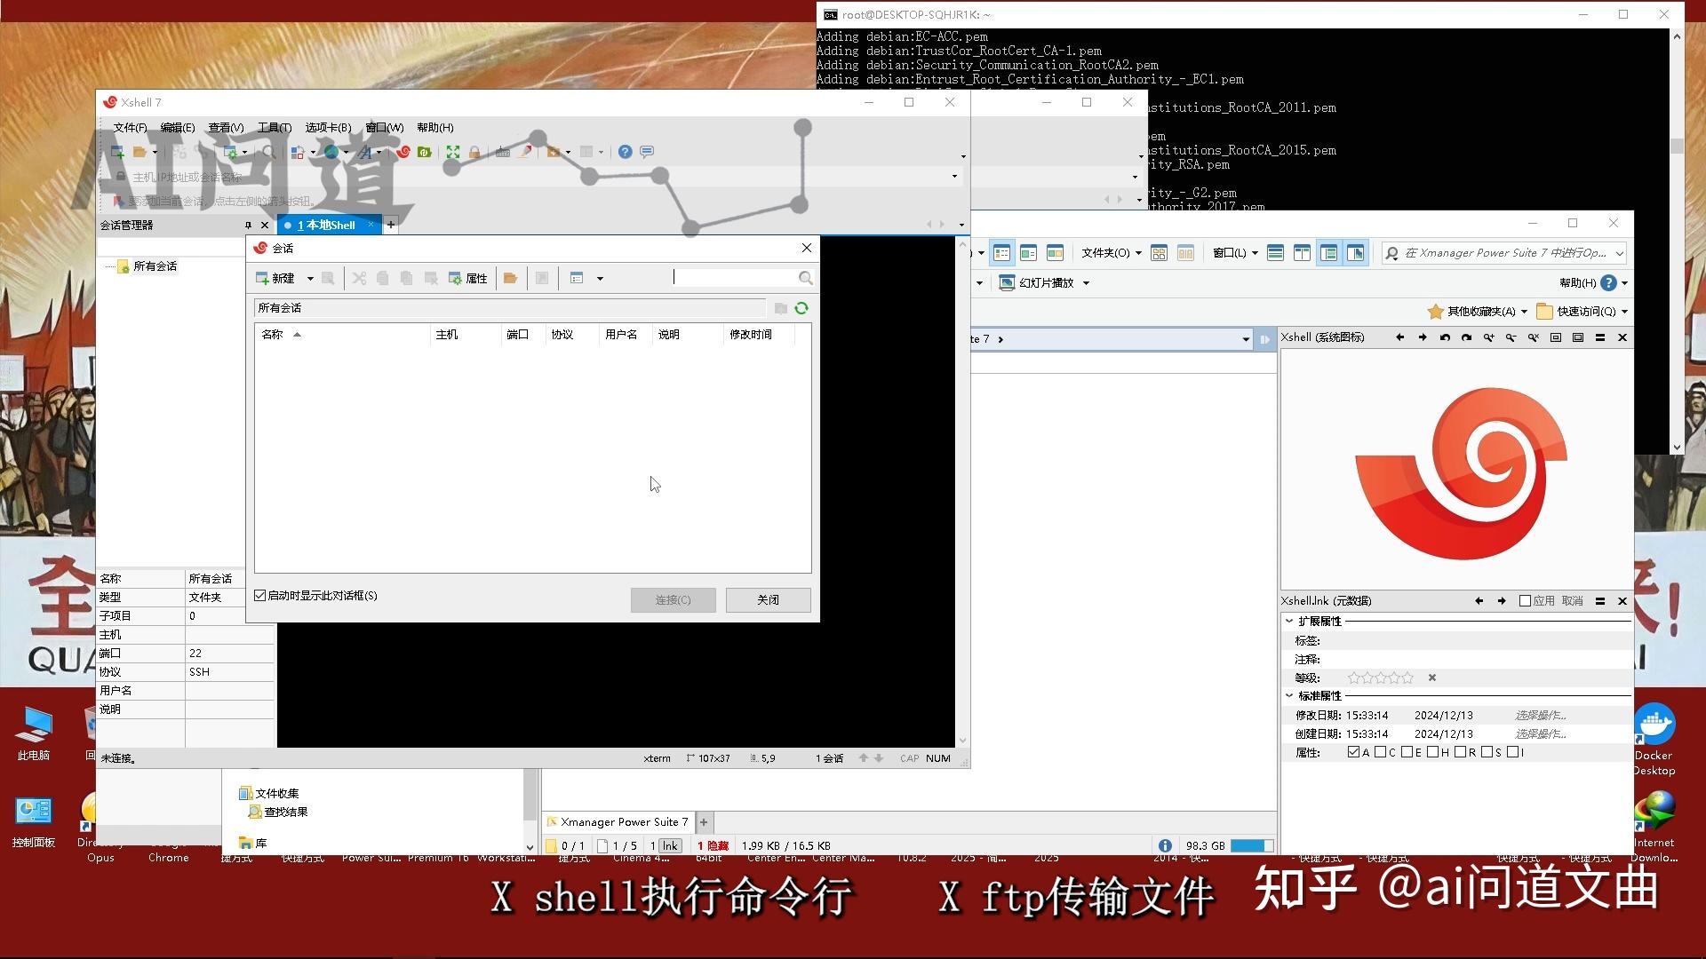This screenshot has height=959, width=1706.
Task: Click the 关闭 button in 会话 dialog
Action: tap(768, 600)
